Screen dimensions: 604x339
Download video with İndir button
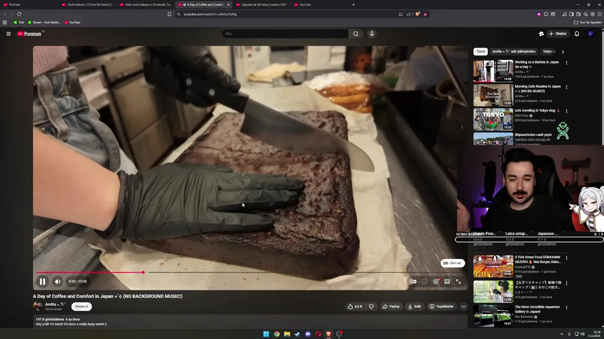[x=414, y=307]
